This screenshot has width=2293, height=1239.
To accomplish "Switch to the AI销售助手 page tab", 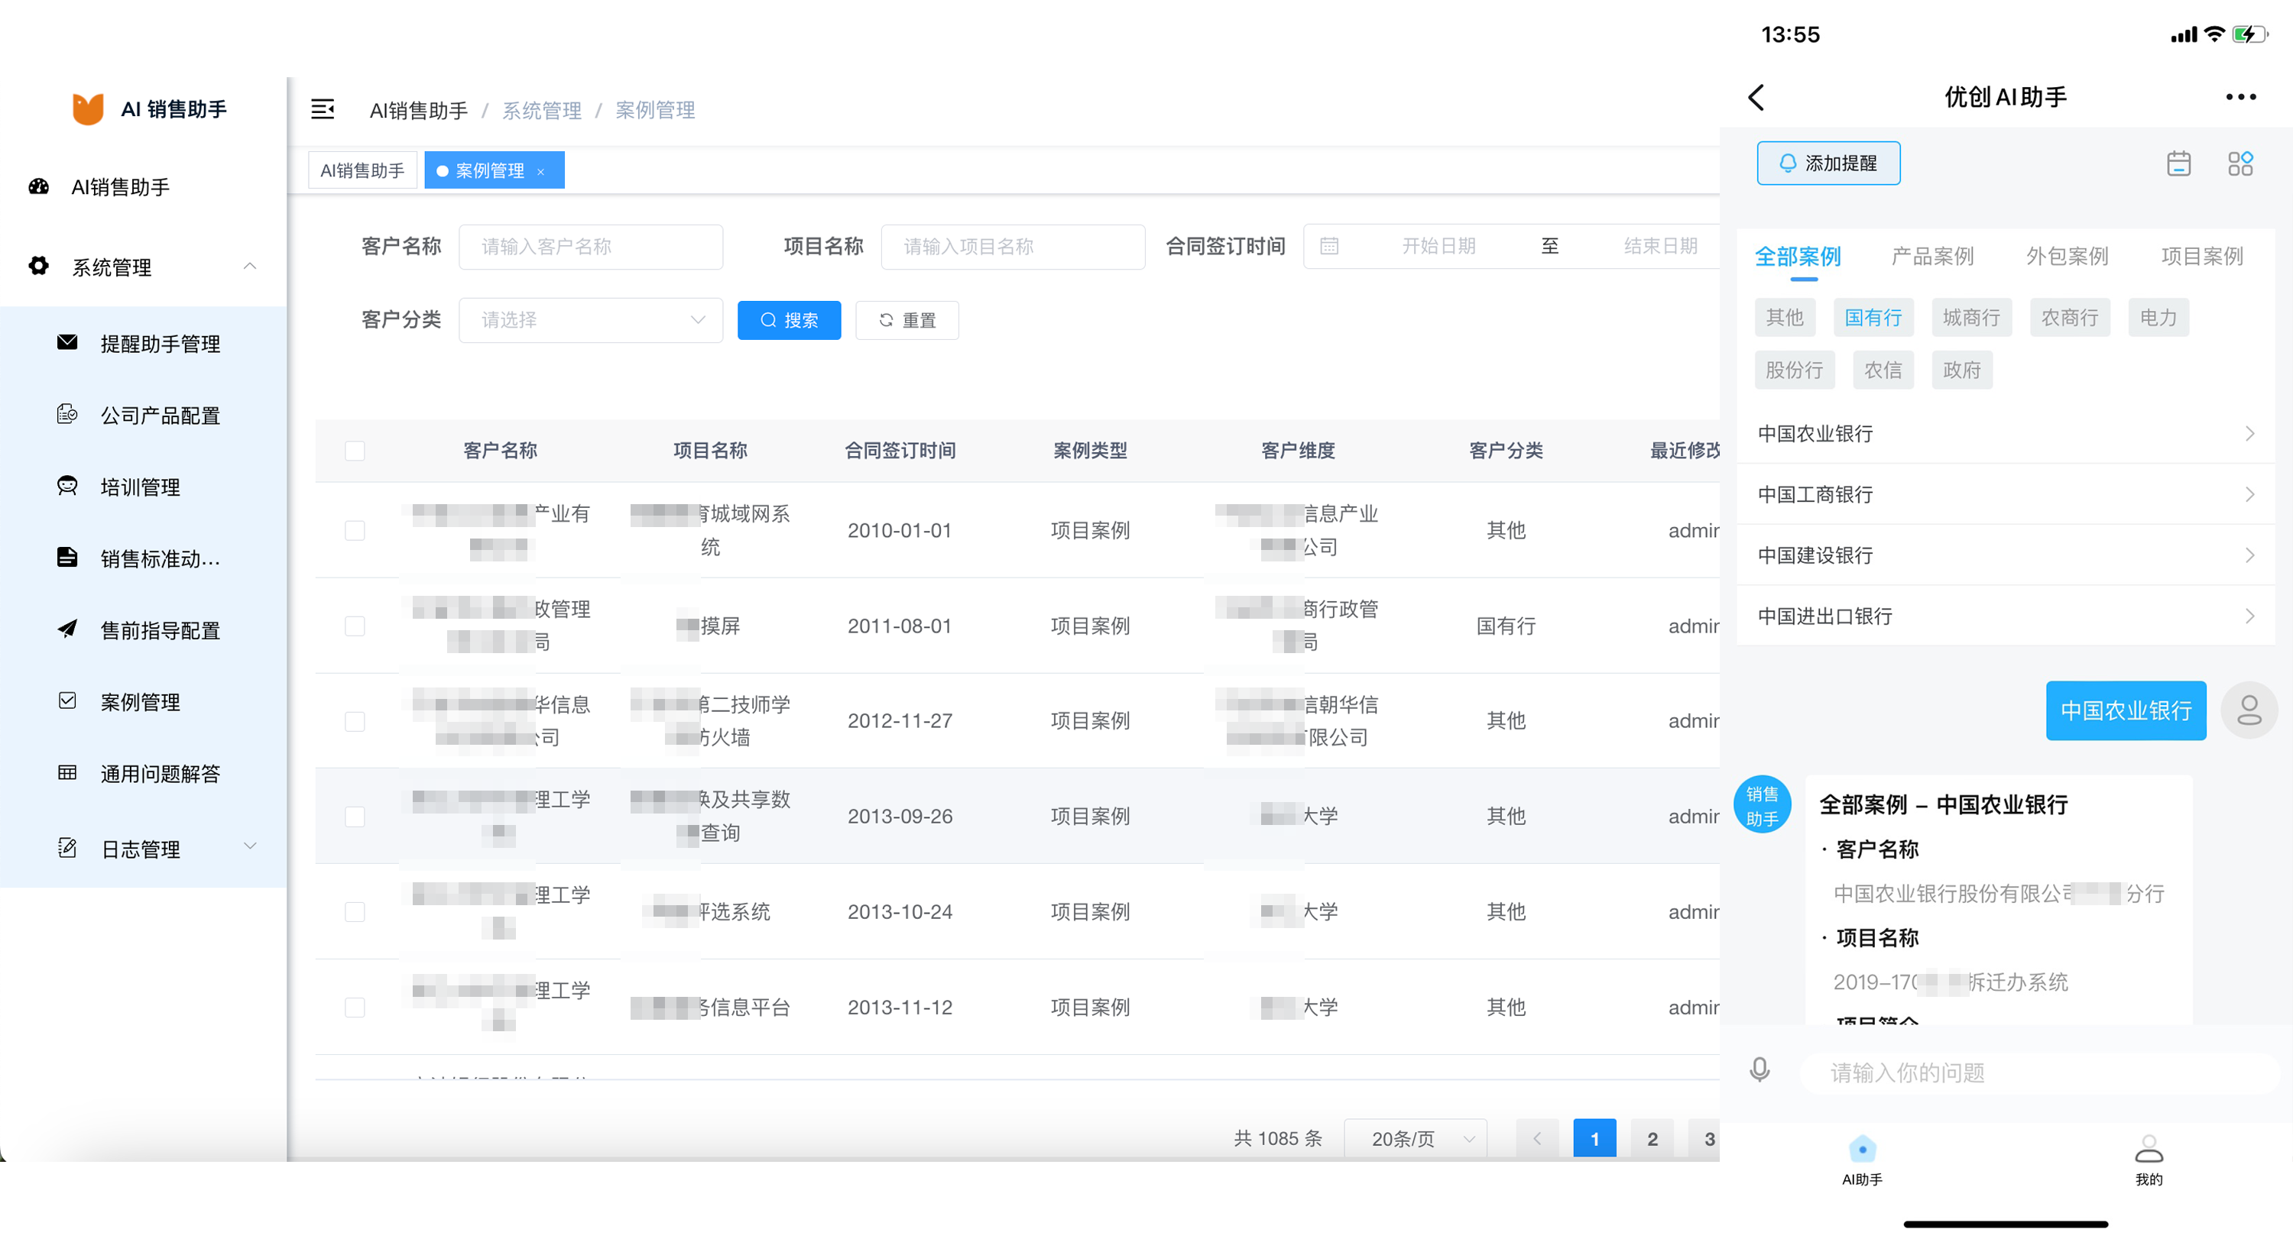I will coord(362,170).
